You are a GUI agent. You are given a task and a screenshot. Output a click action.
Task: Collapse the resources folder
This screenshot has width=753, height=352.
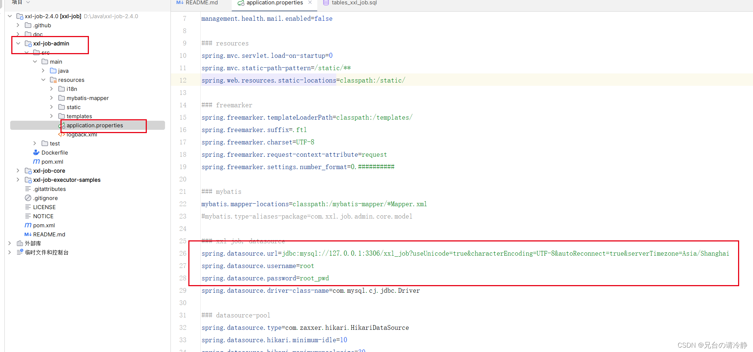coord(43,80)
